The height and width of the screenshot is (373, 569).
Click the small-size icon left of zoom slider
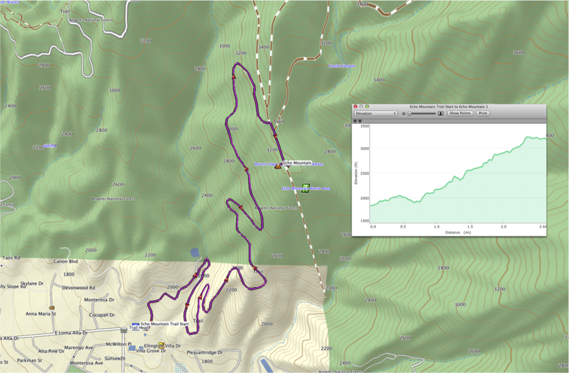(x=404, y=113)
